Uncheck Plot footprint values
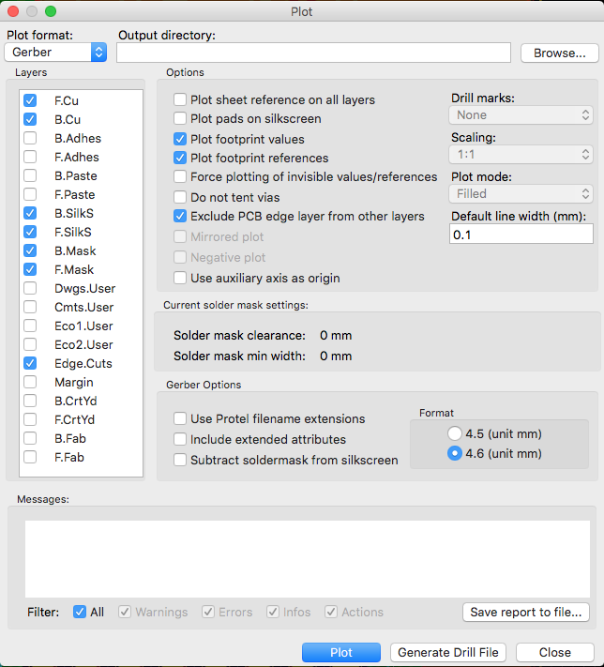Screen dimensions: 604x667 coord(180,139)
